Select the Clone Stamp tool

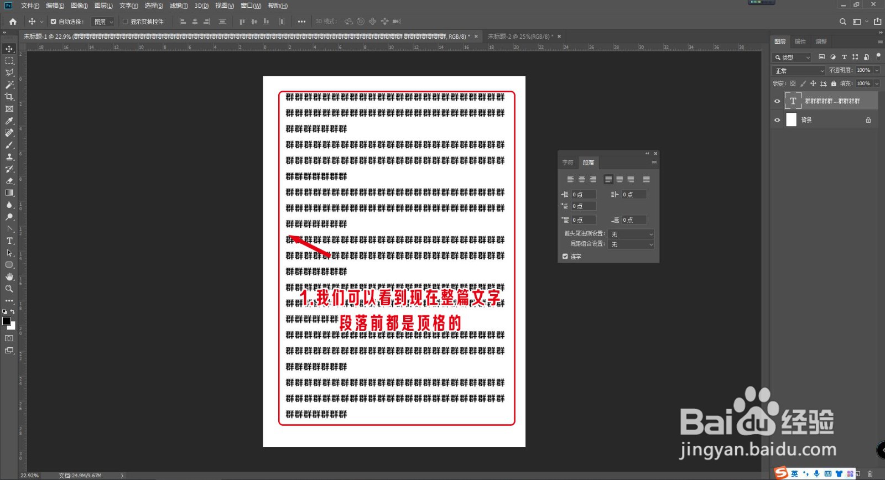pos(9,157)
